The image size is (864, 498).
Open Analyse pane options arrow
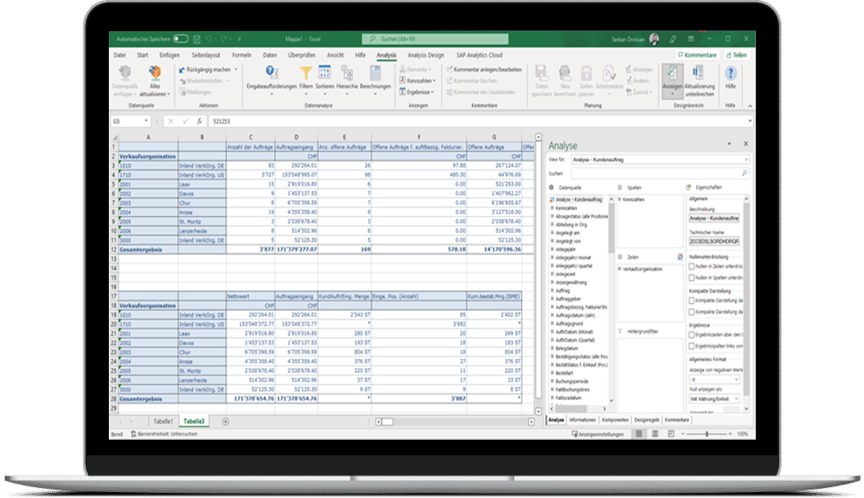[729, 144]
